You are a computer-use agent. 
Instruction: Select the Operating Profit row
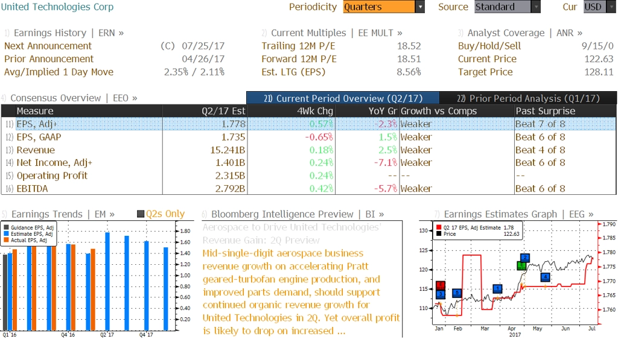click(x=308, y=176)
